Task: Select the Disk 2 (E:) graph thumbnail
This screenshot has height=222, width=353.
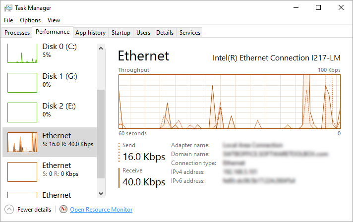Action: pyautogui.click(x=22, y=112)
